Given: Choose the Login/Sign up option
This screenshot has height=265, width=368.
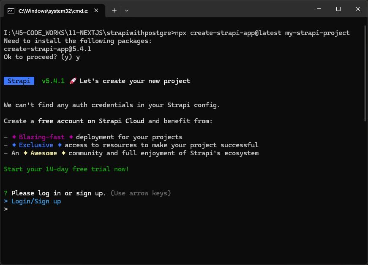Looking at the screenshot, I should (36, 201).
